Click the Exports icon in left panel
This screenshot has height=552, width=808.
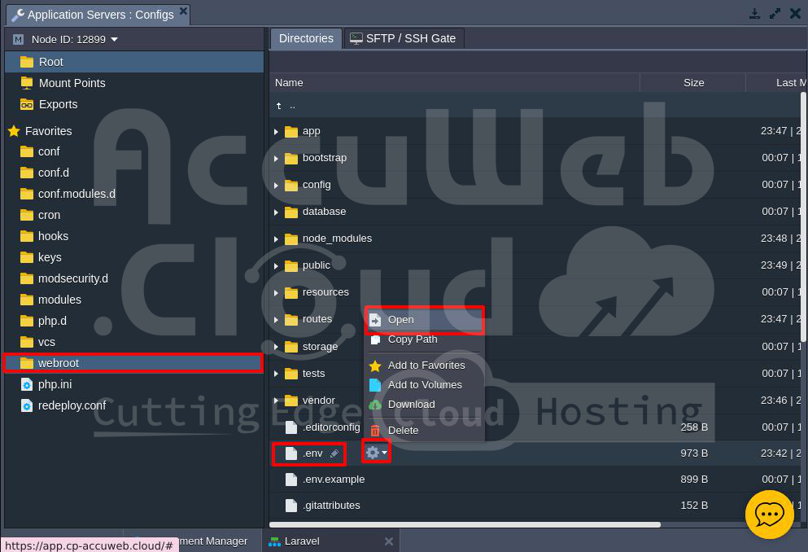(x=27, y=104)
